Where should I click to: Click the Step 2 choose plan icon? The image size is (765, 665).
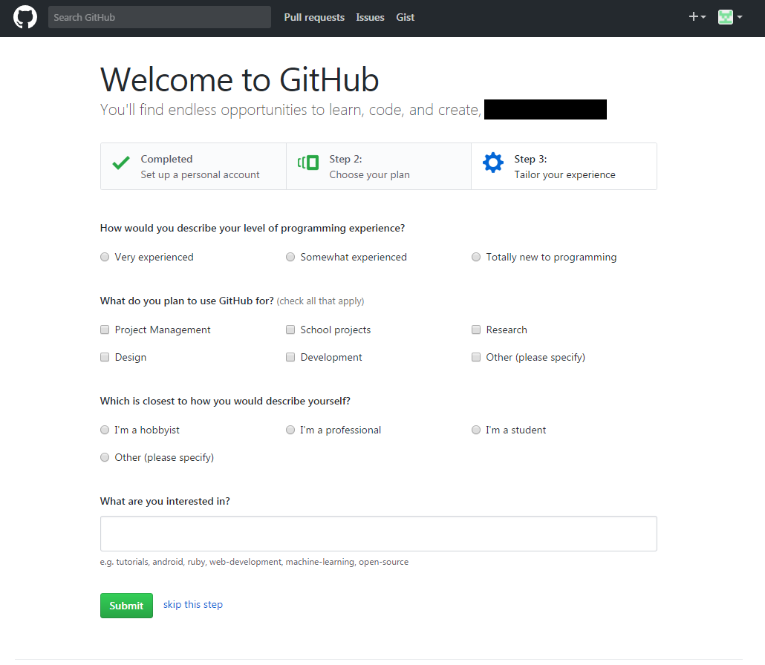click(307, 162)
